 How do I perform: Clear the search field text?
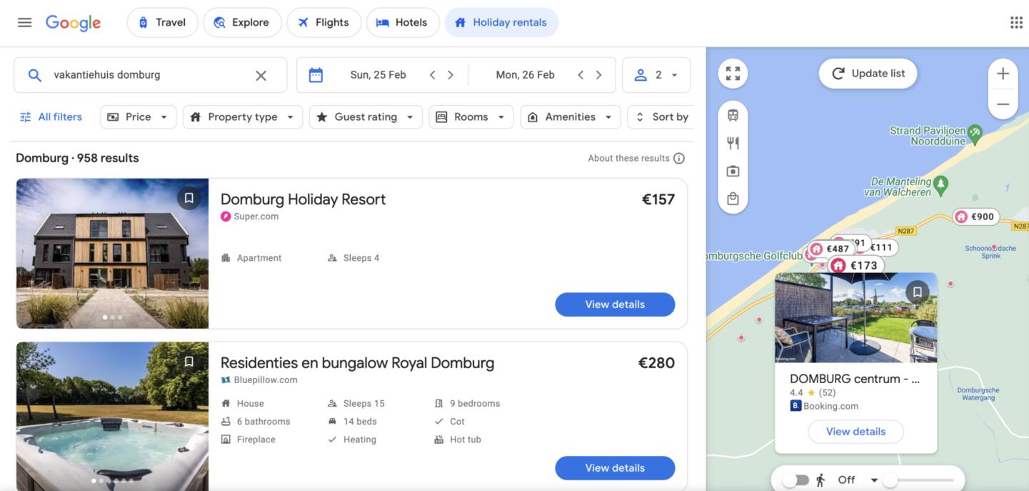pyautogui.click(x=261, y=75)
